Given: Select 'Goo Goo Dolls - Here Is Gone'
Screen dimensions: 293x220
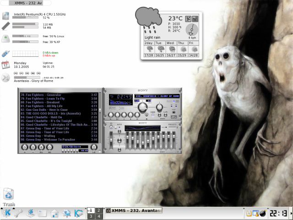Looking at the screenshot, I should (x=59, y=110).
